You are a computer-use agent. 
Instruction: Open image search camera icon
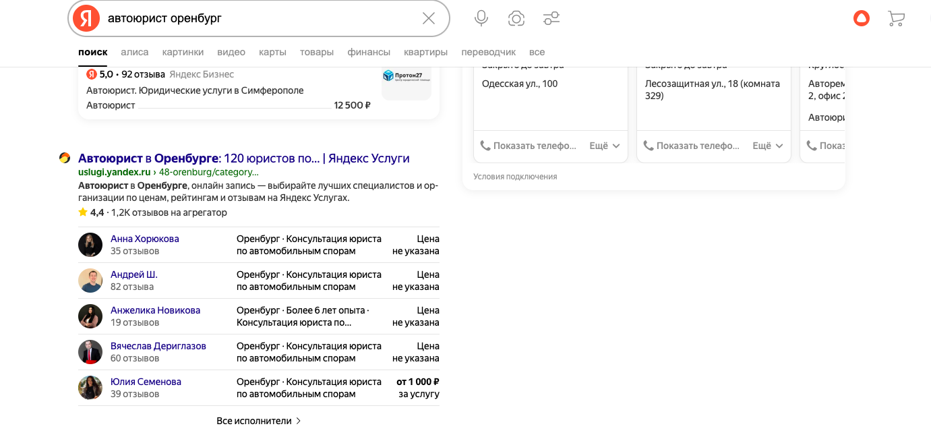[x=516, y=18]
